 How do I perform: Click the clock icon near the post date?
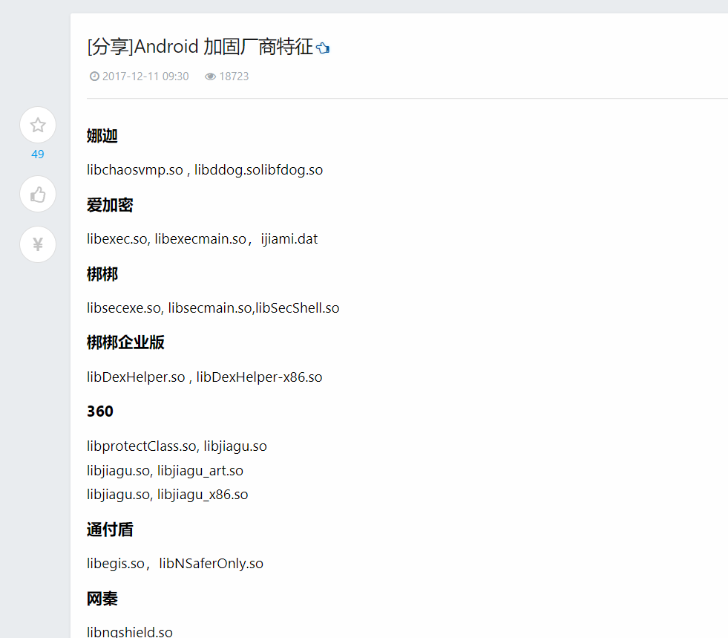point(94,77)
